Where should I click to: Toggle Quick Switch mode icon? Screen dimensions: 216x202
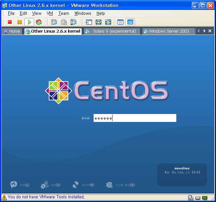click(108, 22)
